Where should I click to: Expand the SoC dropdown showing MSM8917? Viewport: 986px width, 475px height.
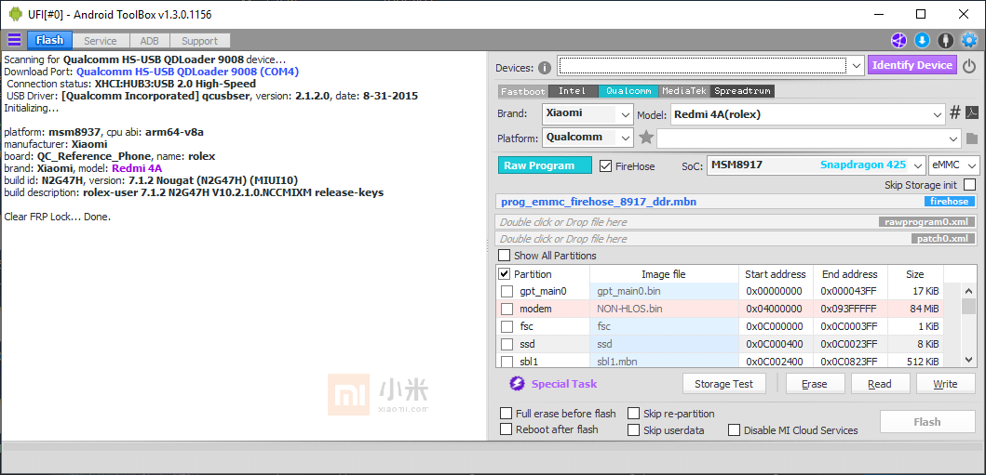pyautogui.click(x=917, y=165)
